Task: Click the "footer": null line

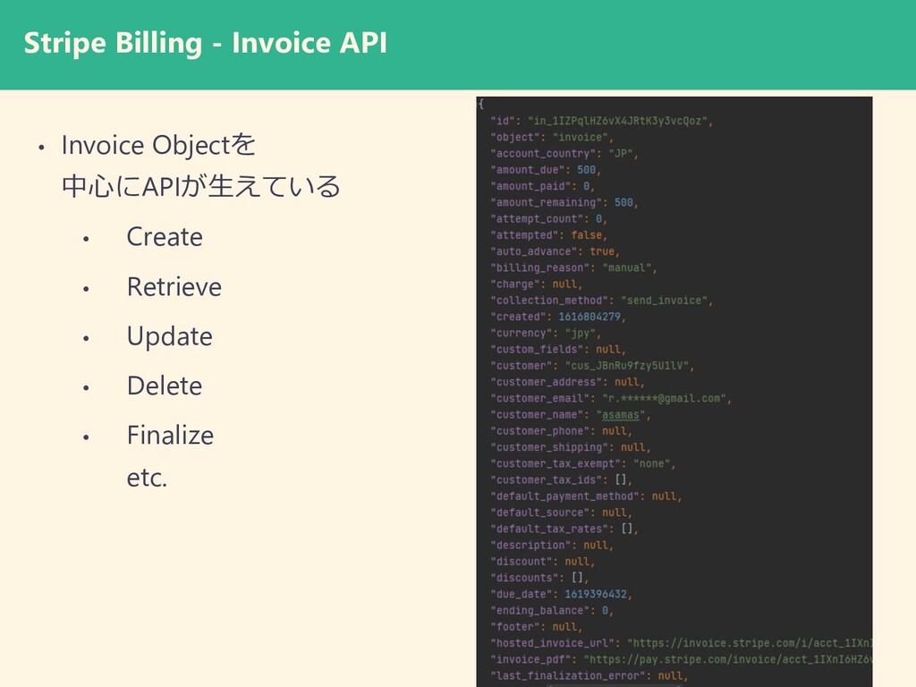Action: 537,627
